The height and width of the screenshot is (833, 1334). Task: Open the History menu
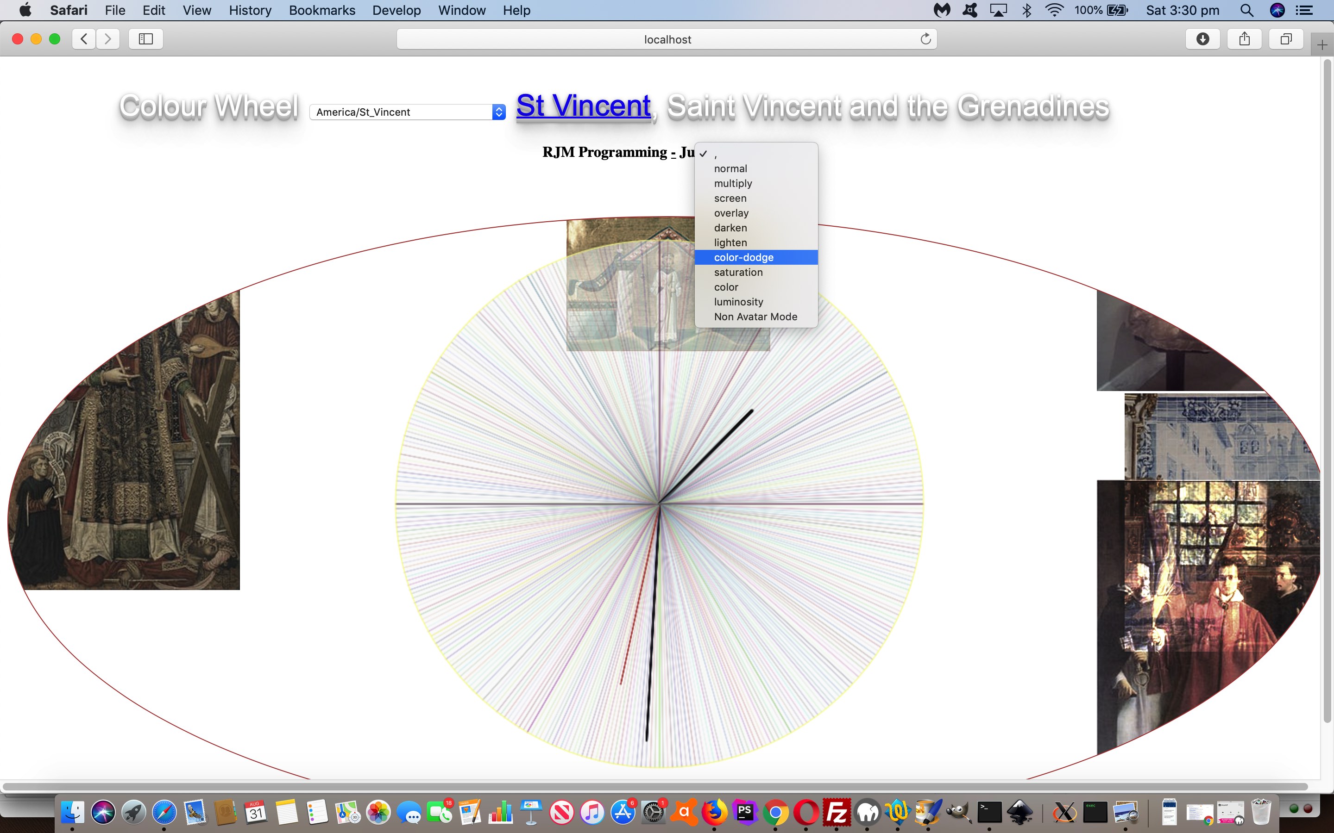point(250,10)
